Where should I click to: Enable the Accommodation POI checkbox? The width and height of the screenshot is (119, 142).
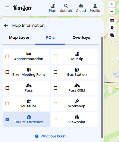coord(7,57)
